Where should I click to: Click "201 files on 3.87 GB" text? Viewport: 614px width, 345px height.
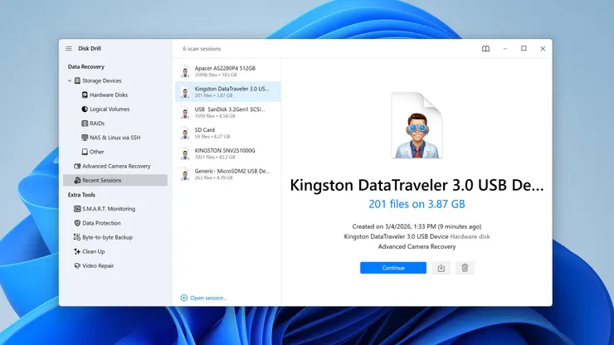click(x=417, y=204)
